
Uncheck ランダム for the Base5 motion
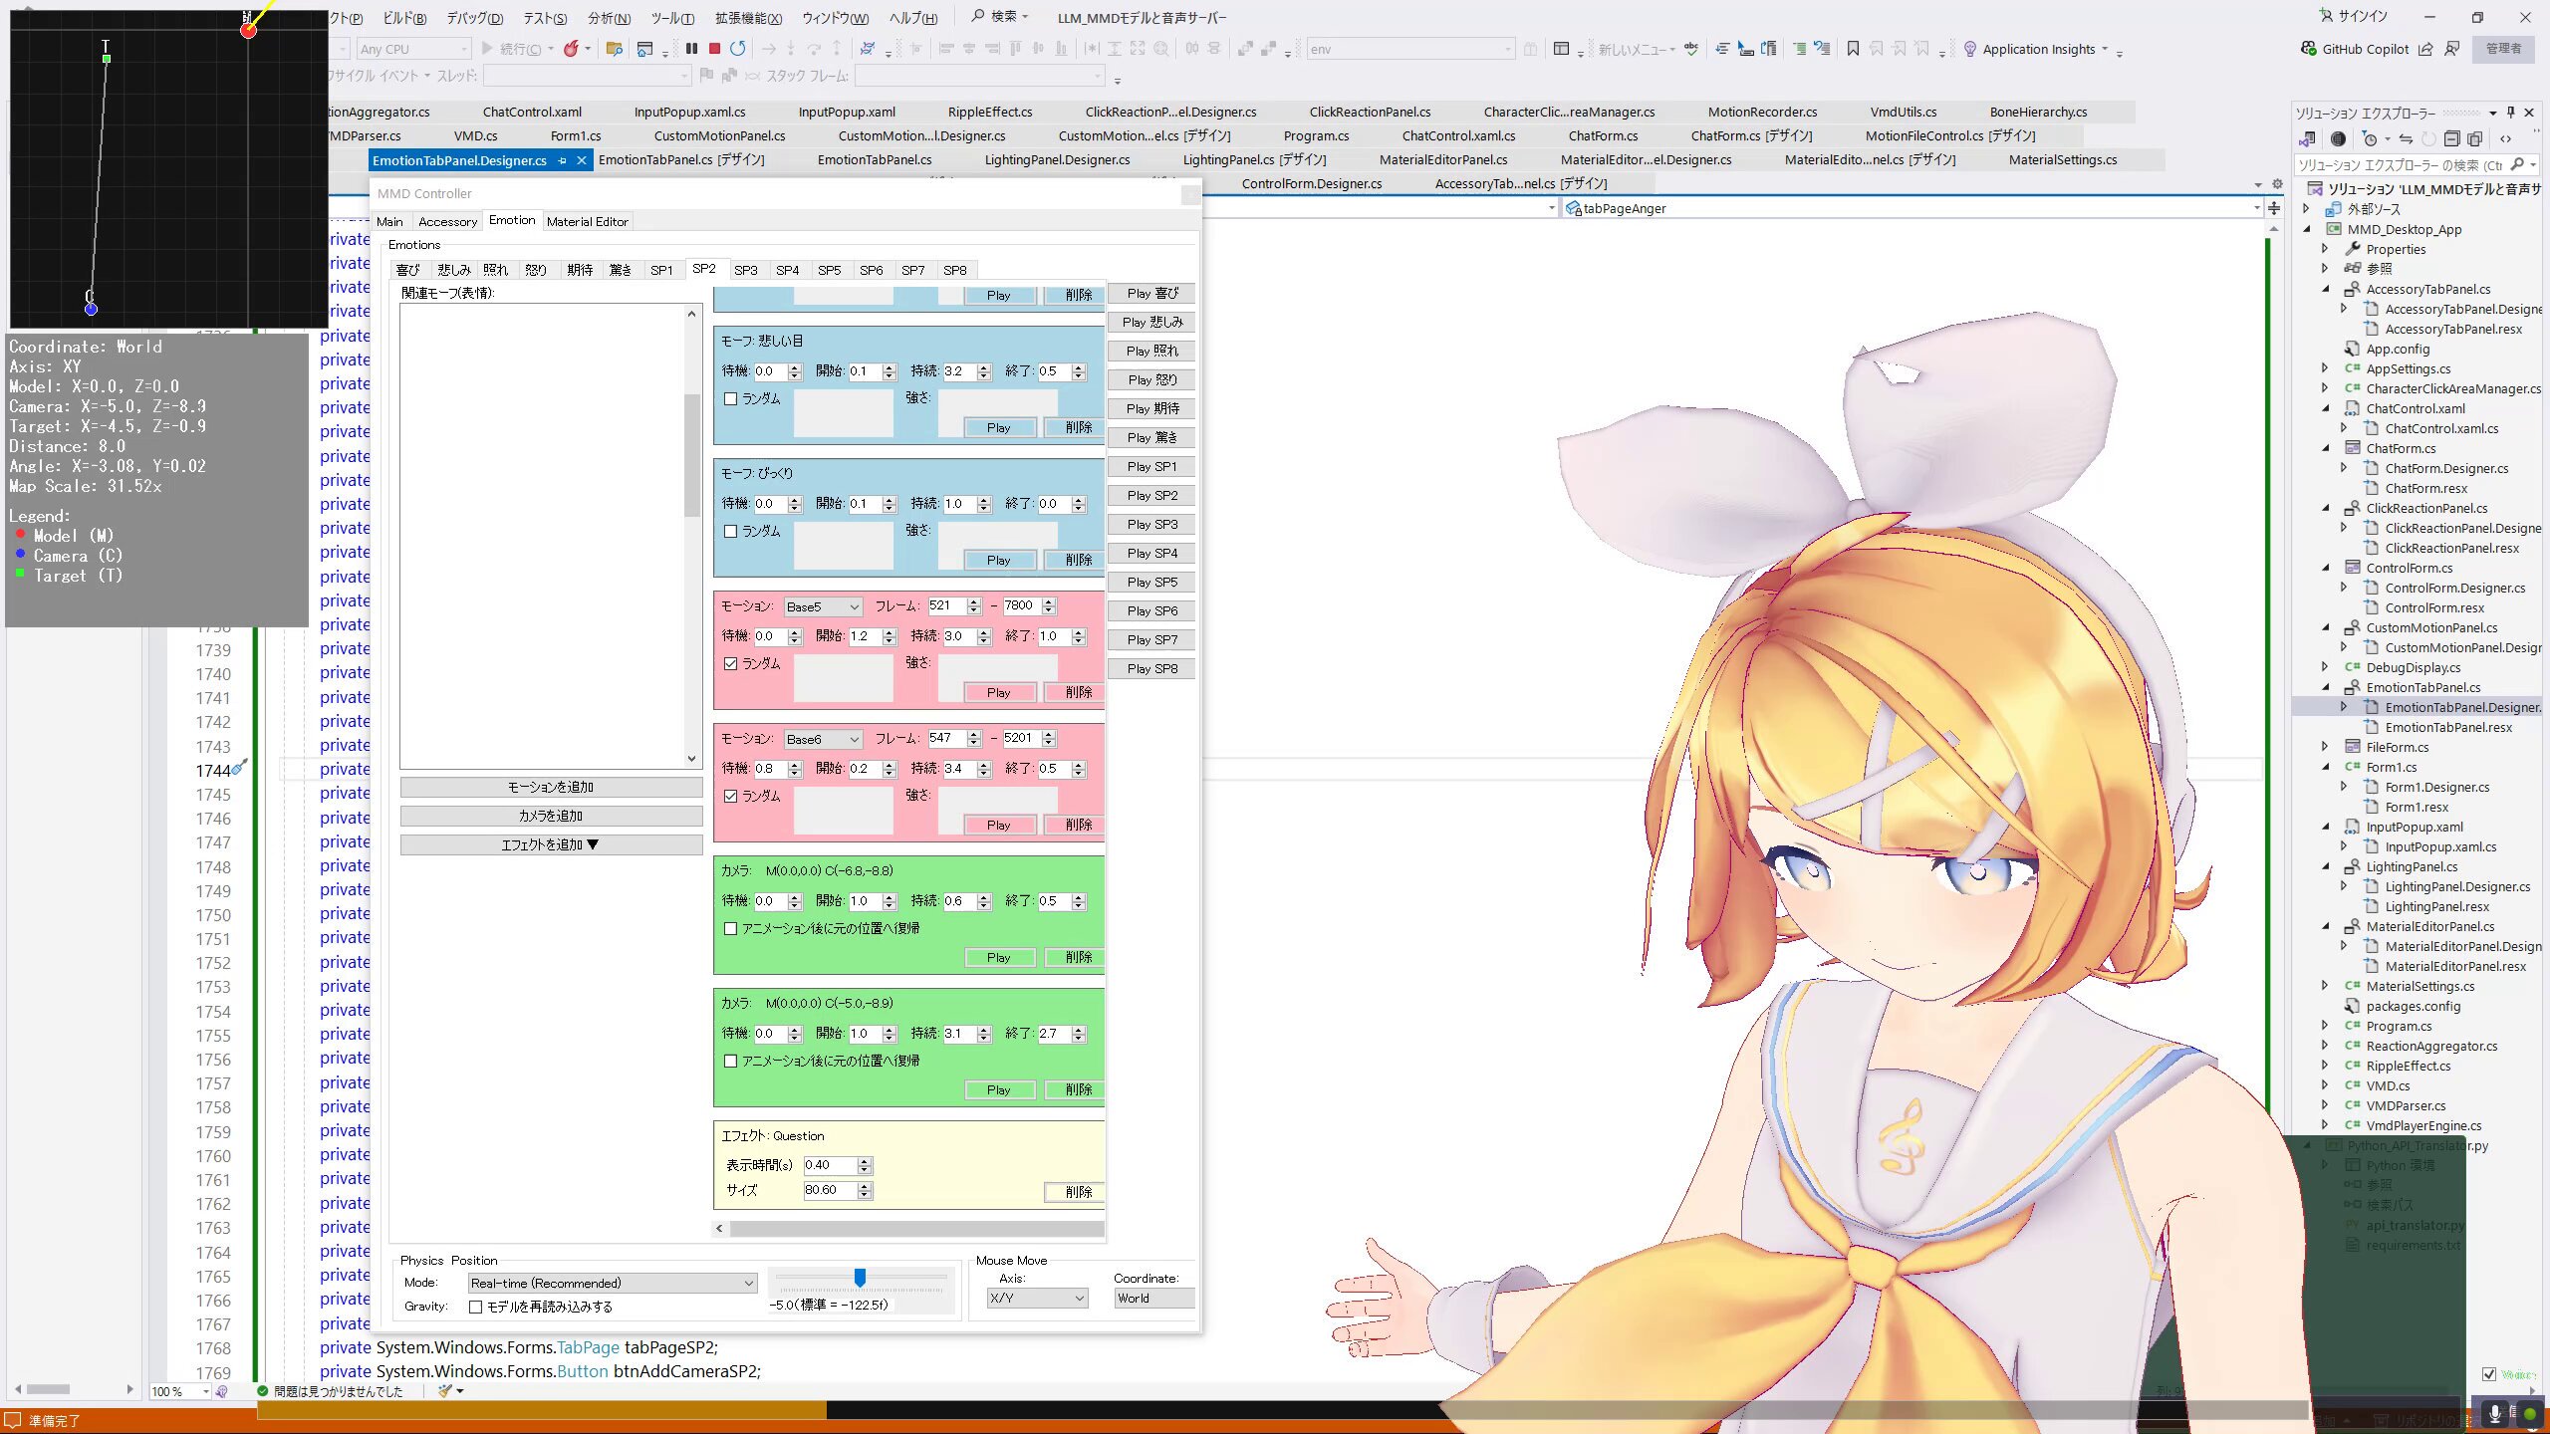731,663
